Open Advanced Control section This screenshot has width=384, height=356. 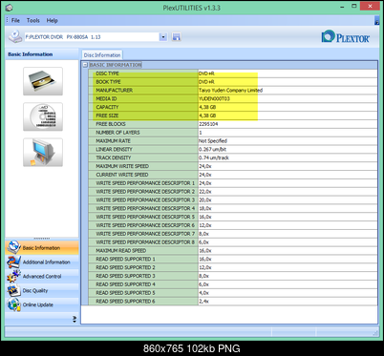[42, 276]
